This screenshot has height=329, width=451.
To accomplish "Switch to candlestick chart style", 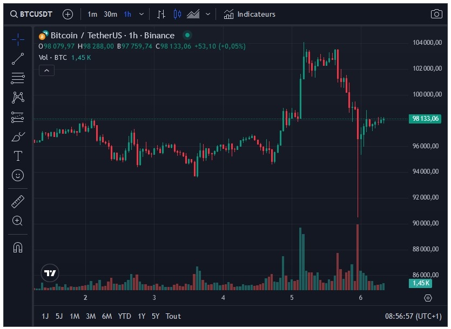I will 178,14.
